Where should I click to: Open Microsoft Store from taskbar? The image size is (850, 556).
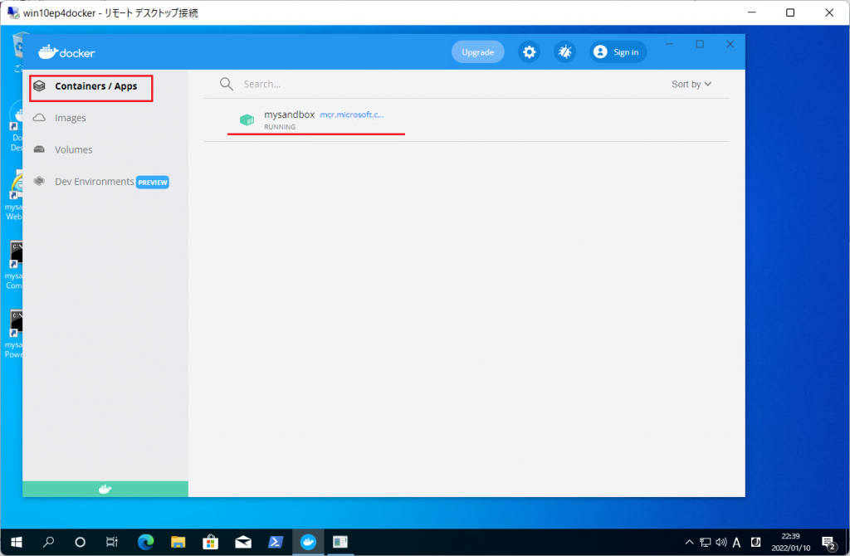click(210, 542)
